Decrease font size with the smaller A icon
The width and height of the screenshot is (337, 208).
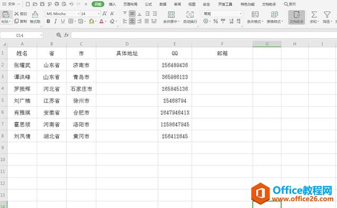[112, 14]
